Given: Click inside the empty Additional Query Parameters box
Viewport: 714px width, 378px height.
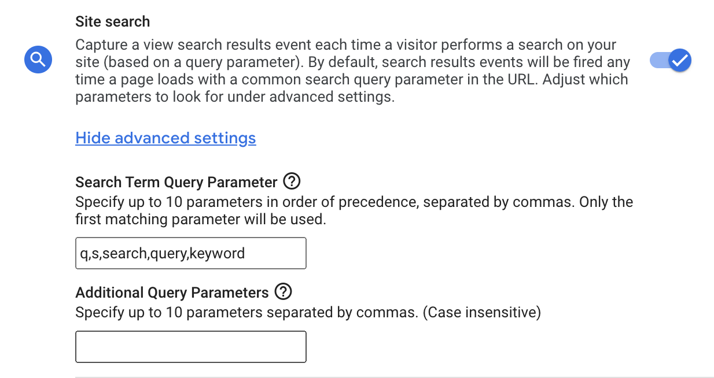Looking at the screenshot, I should [x=191, y=347].
